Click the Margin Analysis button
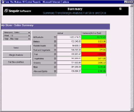Viewport: 134px width, 112px height. tap(17, 55)
